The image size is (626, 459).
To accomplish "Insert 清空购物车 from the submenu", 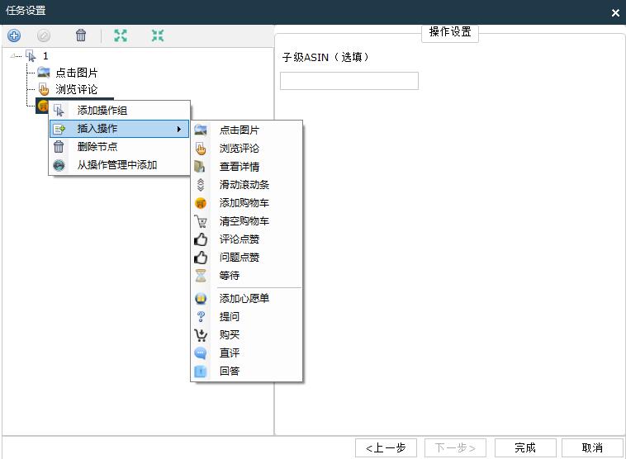I will point(246,221).
